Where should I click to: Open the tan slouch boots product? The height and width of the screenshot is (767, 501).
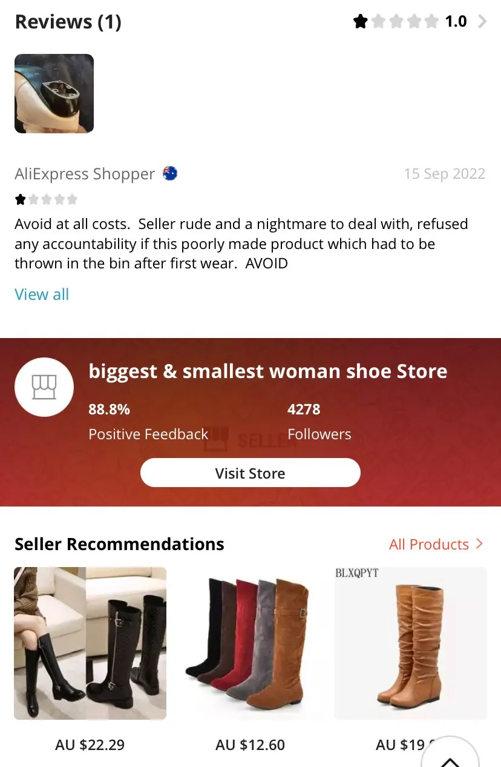(x=411, y=643)
